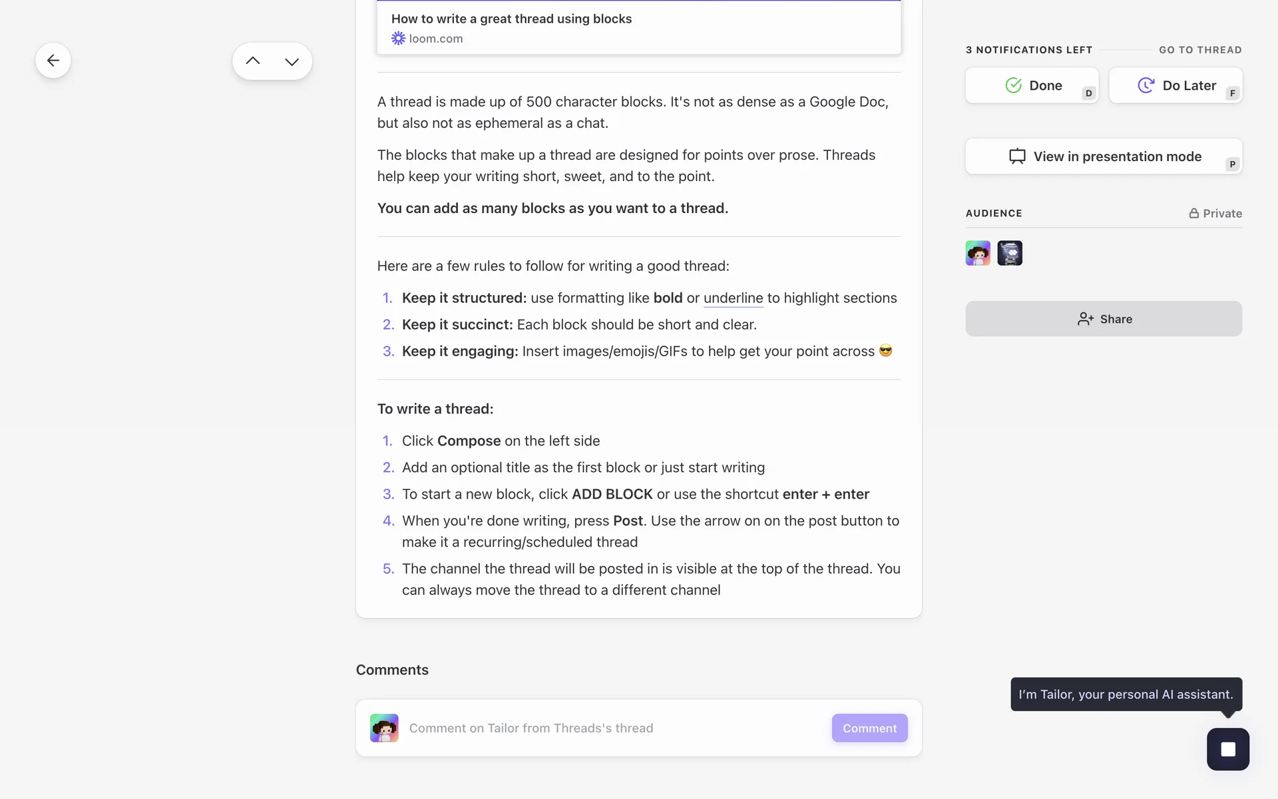Click the back arrow icon
This screenshot has width=1278, height=799.
(x=53, y=61)
